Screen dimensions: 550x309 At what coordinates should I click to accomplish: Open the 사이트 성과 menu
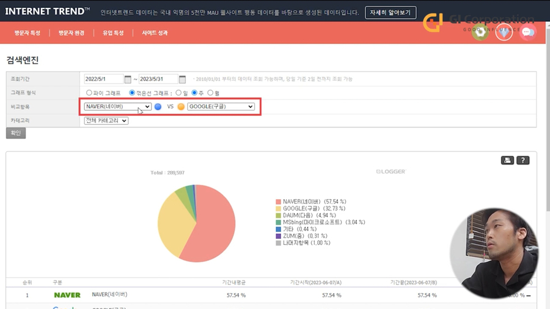pyautogui.click(x=155, y=33)
